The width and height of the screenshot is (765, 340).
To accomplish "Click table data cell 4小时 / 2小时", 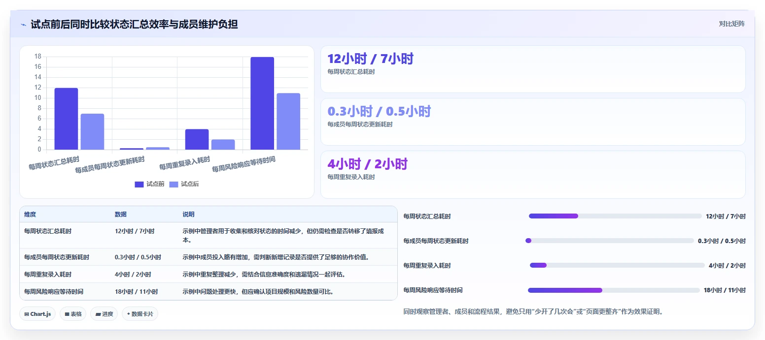I will 133,274.
